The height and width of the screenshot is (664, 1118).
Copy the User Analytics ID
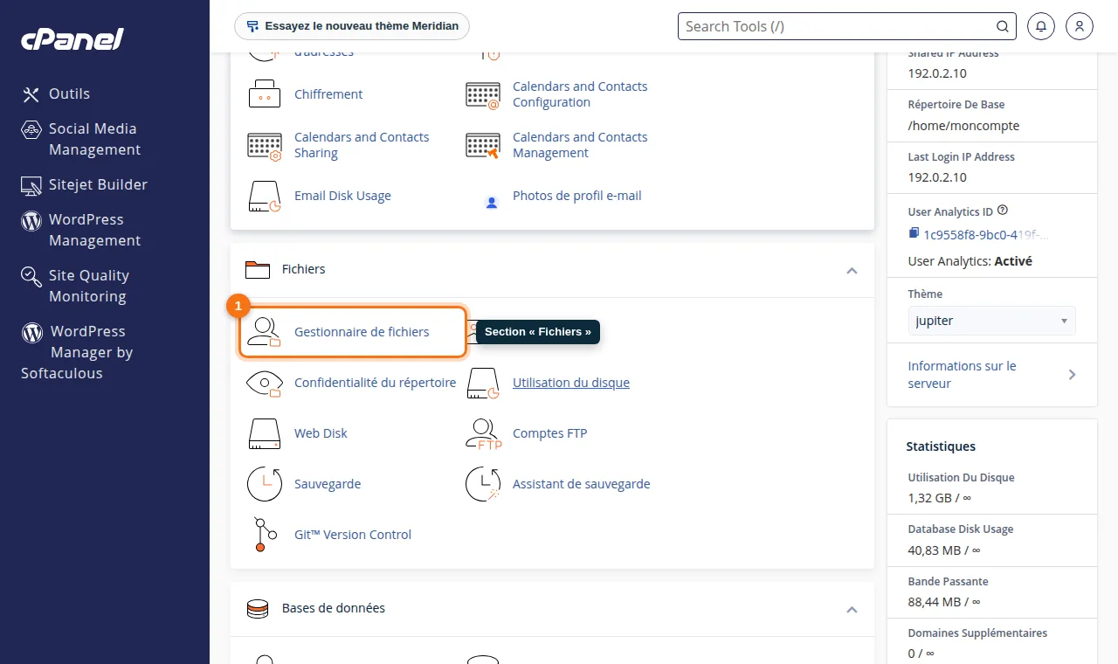coord(914,233)
